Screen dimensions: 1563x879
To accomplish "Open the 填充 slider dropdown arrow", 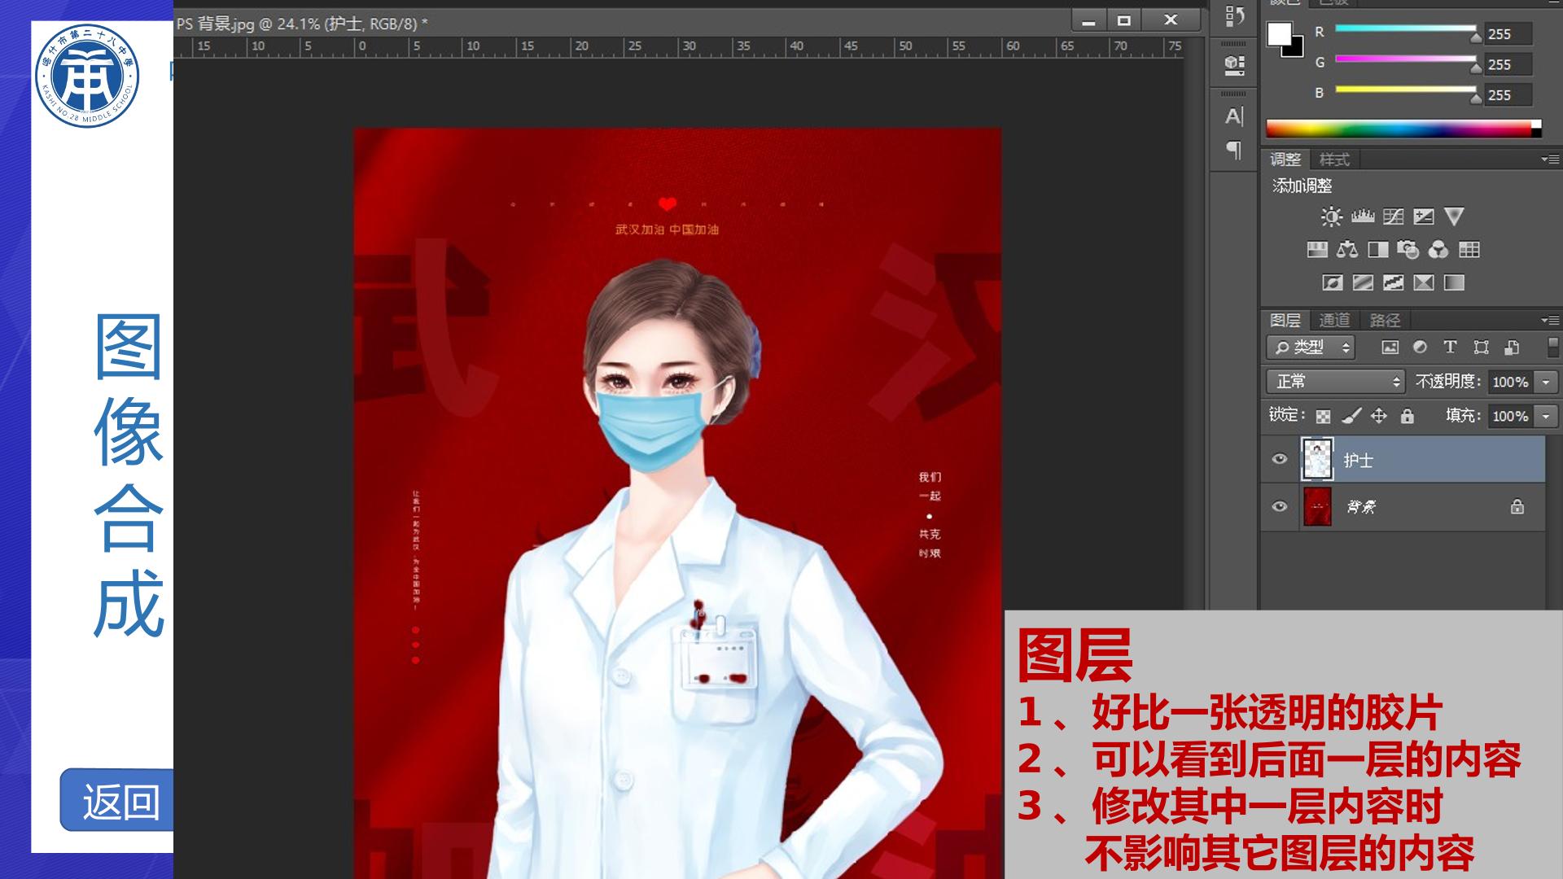I will click(1545, 416).
